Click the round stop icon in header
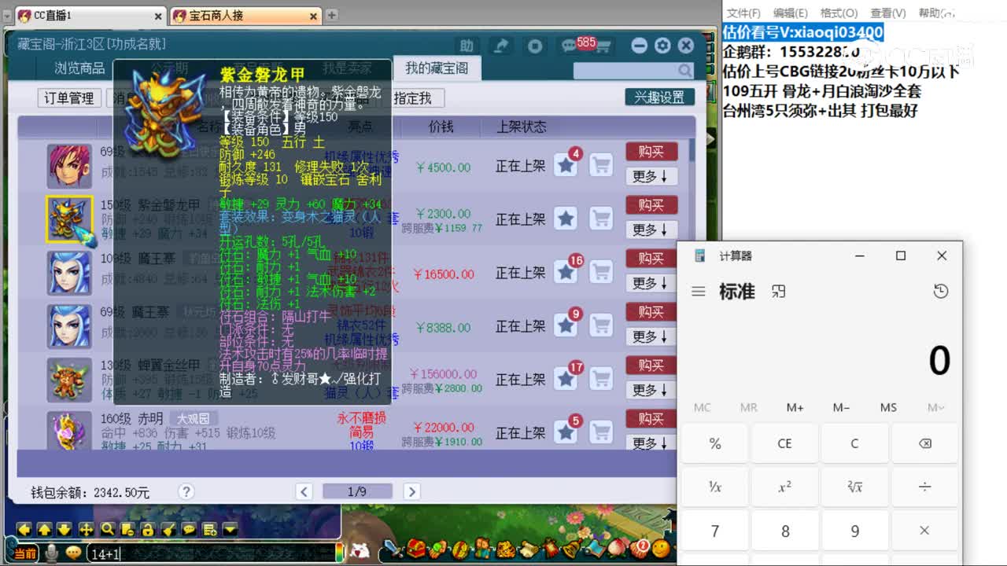1007x566 pixels. click(x=535, y=46)
